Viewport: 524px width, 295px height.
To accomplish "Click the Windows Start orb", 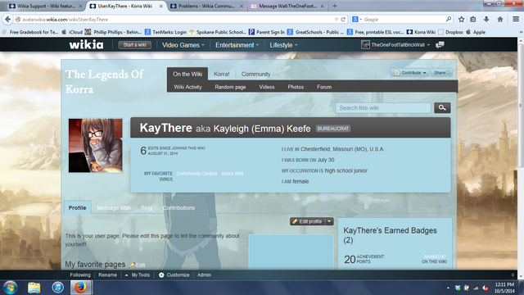I will pos(10,288).
